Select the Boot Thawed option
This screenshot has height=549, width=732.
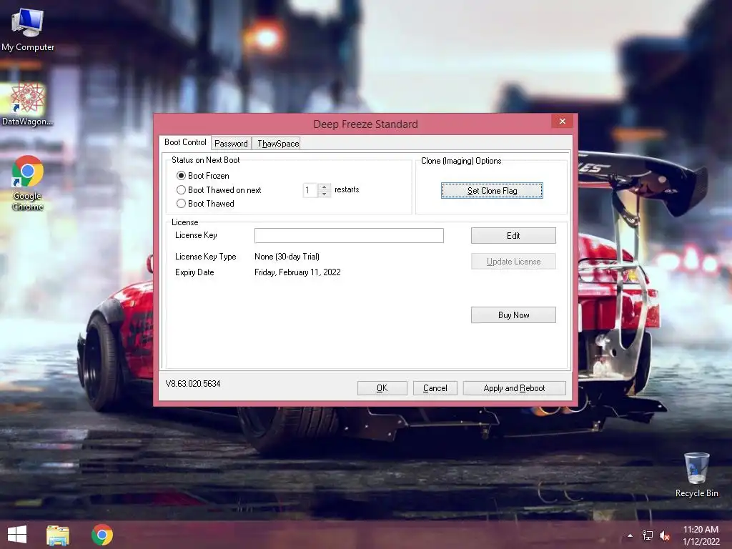(x=205, y=204)
